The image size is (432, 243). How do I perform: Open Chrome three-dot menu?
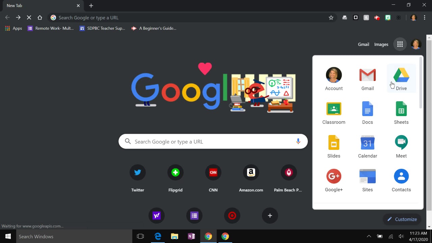pyautogui.click(x=425, y=18)
